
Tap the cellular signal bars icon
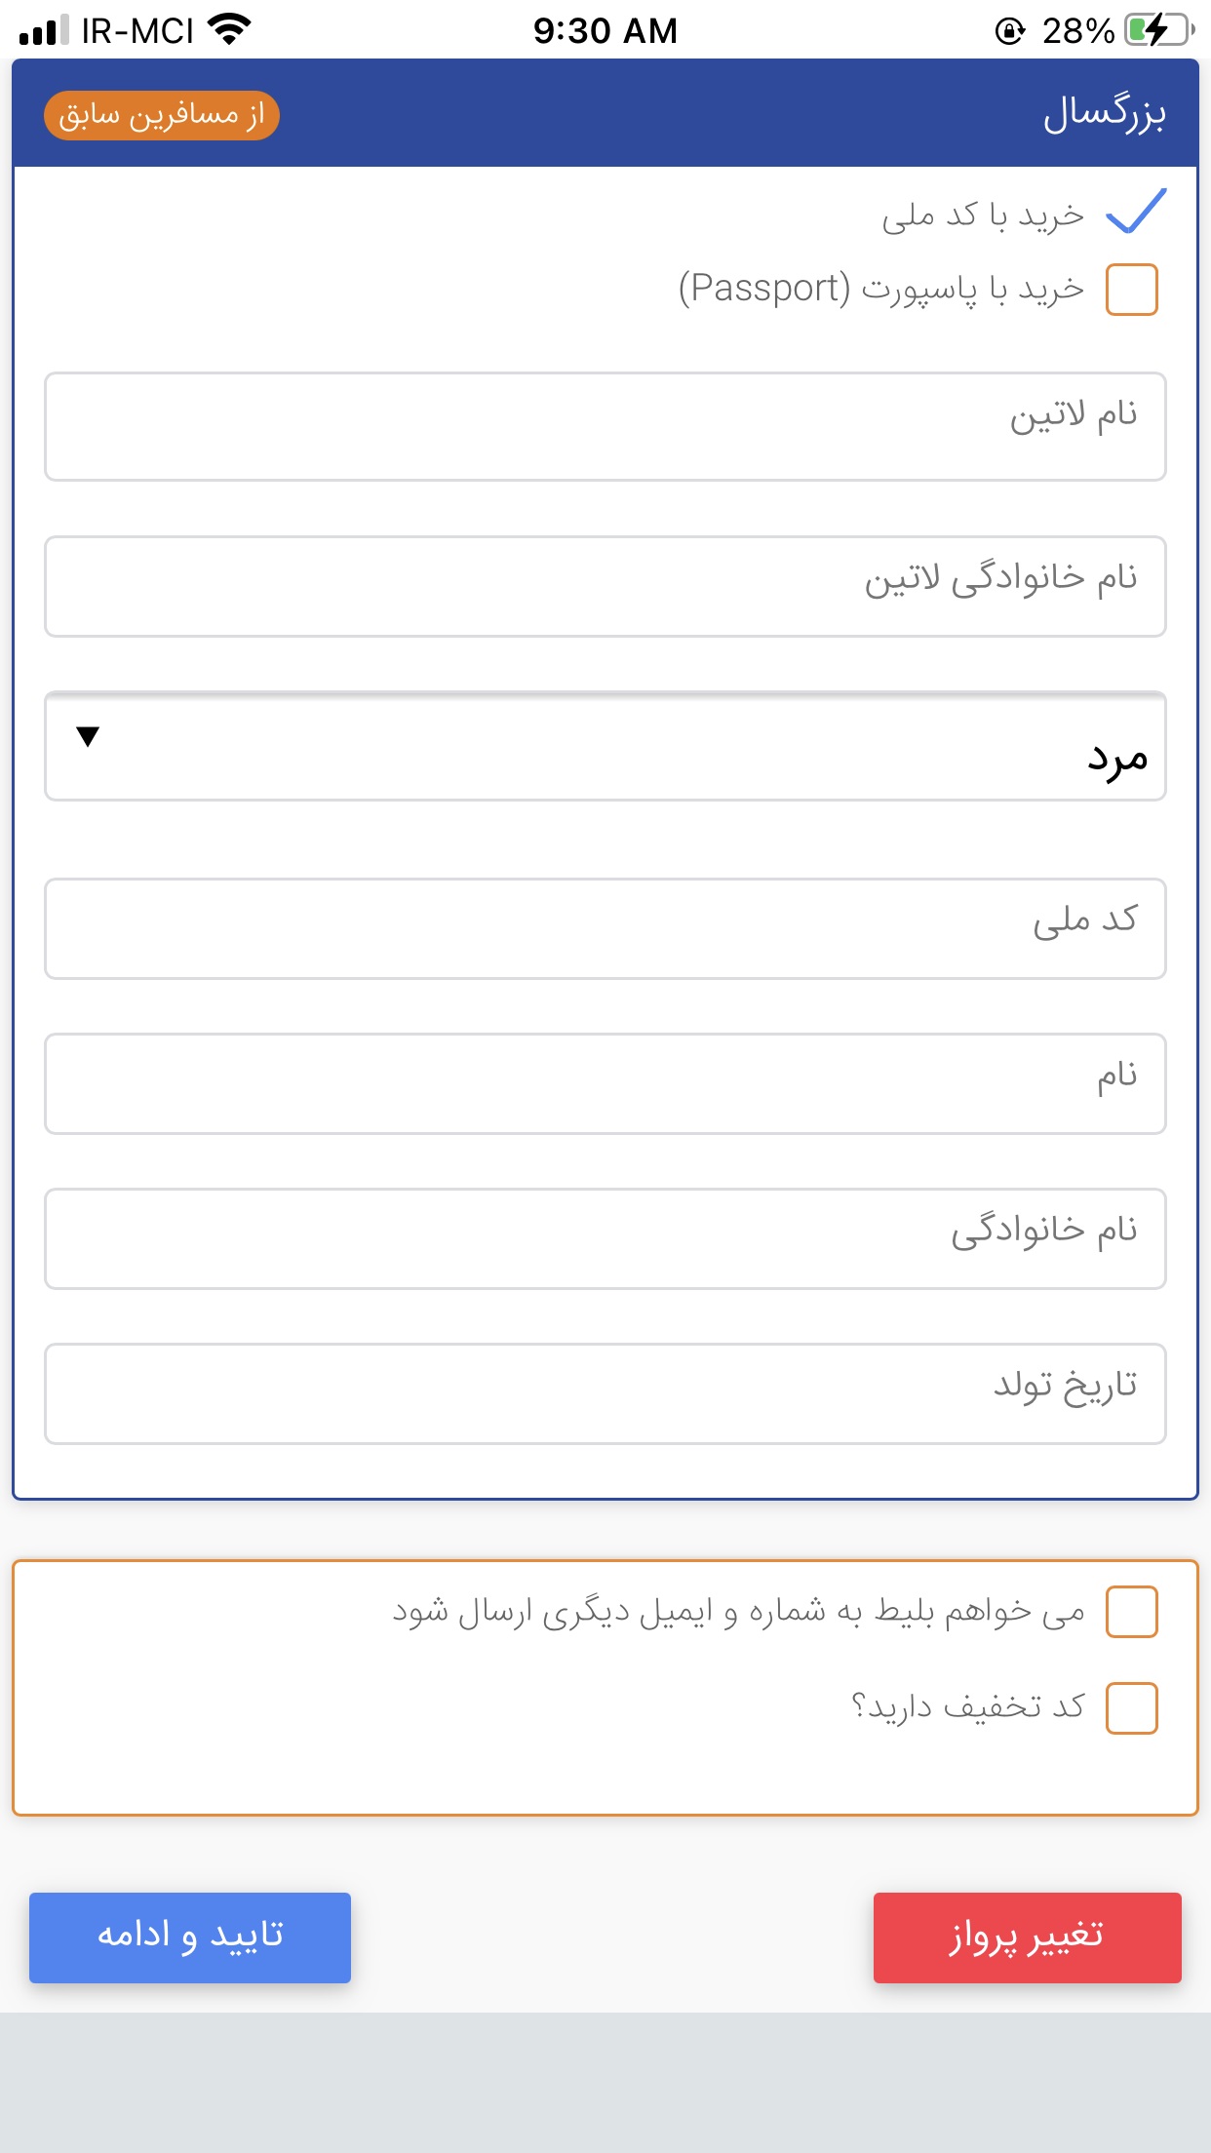(x=43, y=30)
